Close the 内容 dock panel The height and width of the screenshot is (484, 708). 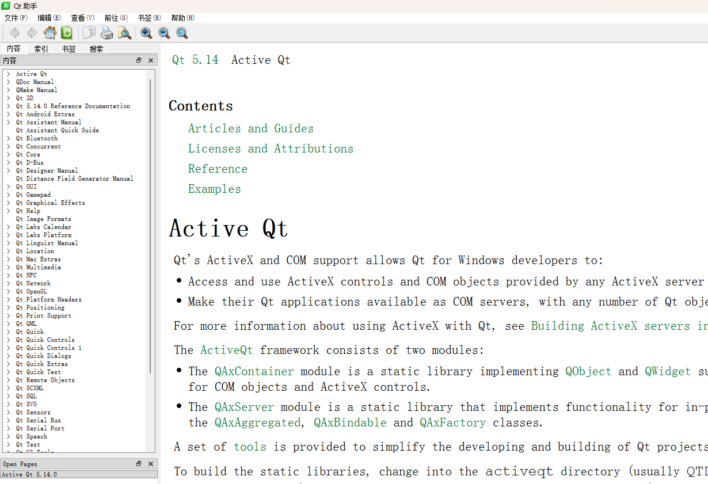(x=151, y=60)
